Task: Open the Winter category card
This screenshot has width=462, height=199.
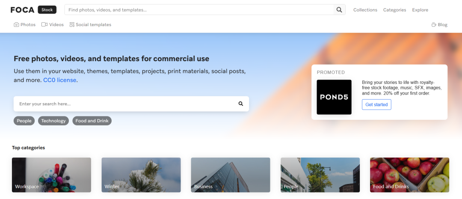Action: (141, 175)
